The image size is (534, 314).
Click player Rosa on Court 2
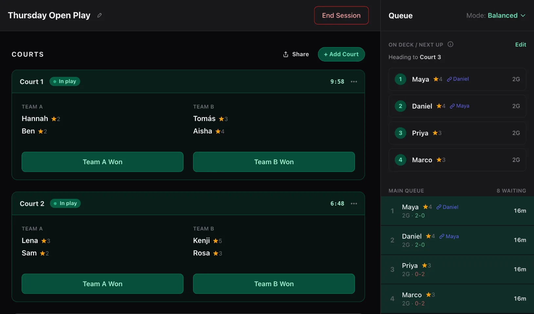[201, 253]
